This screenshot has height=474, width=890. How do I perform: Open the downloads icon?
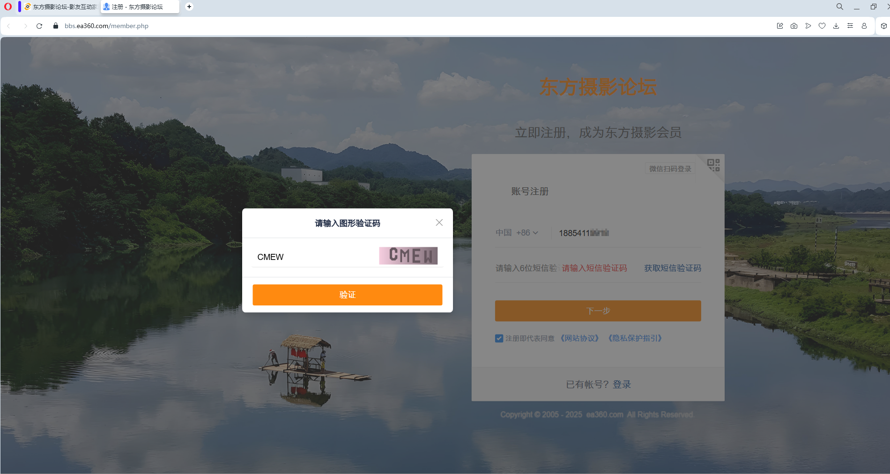(836, 26)
